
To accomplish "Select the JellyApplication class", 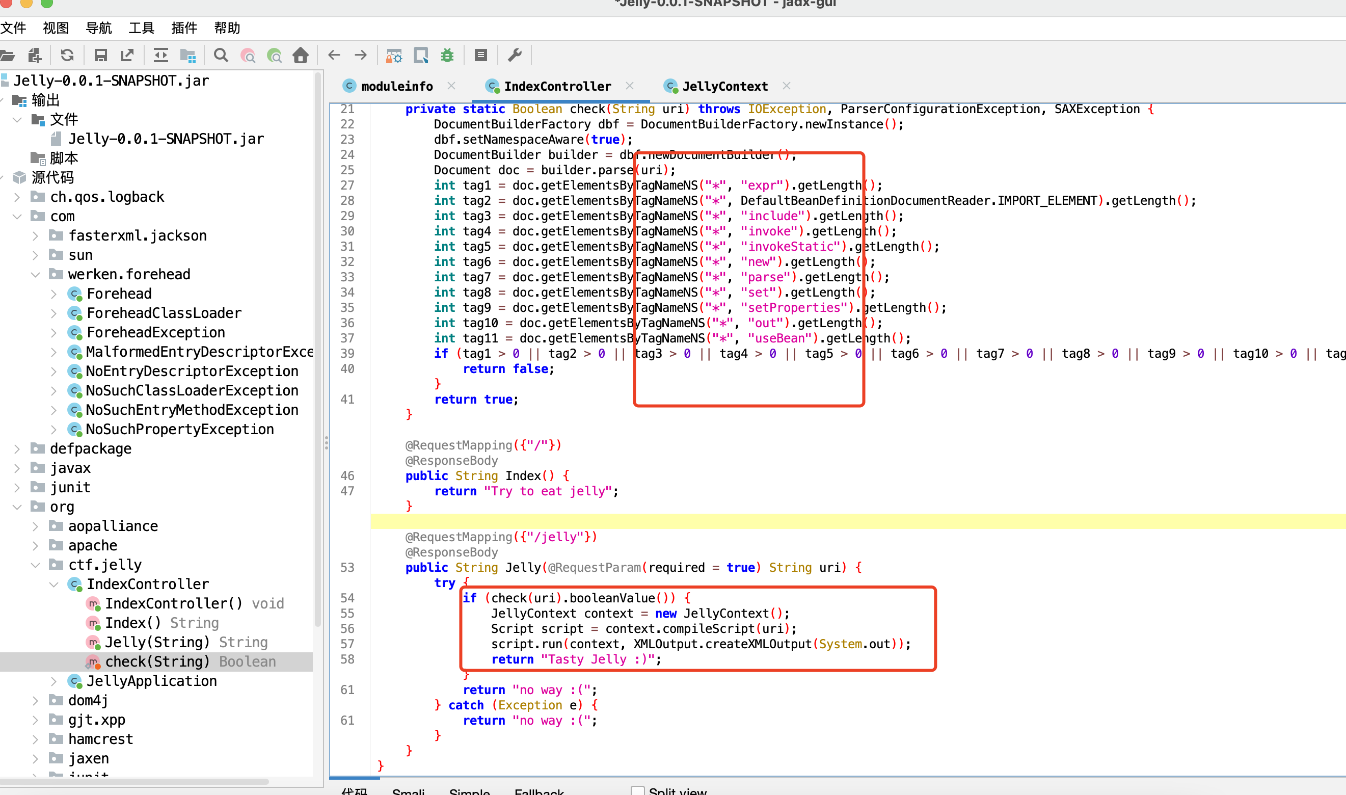I will click(x=151, y=681).
